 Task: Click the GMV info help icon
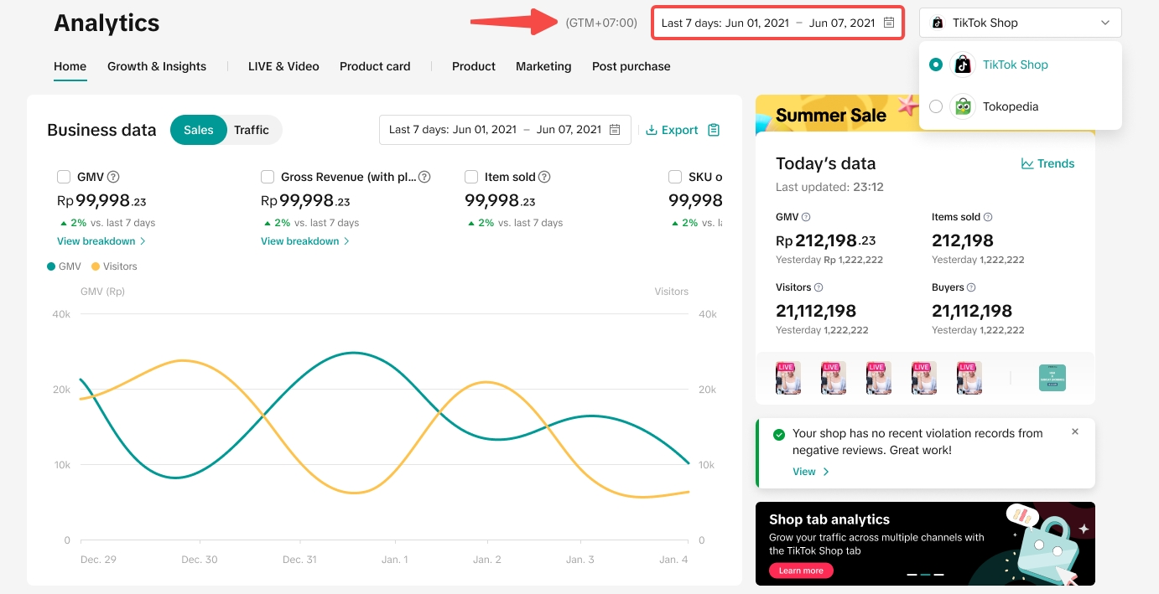(x=114, y=177)
